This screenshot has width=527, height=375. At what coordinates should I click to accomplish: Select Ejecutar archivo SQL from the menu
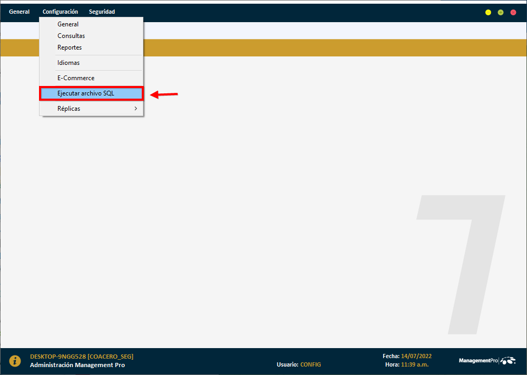[86, 93]
